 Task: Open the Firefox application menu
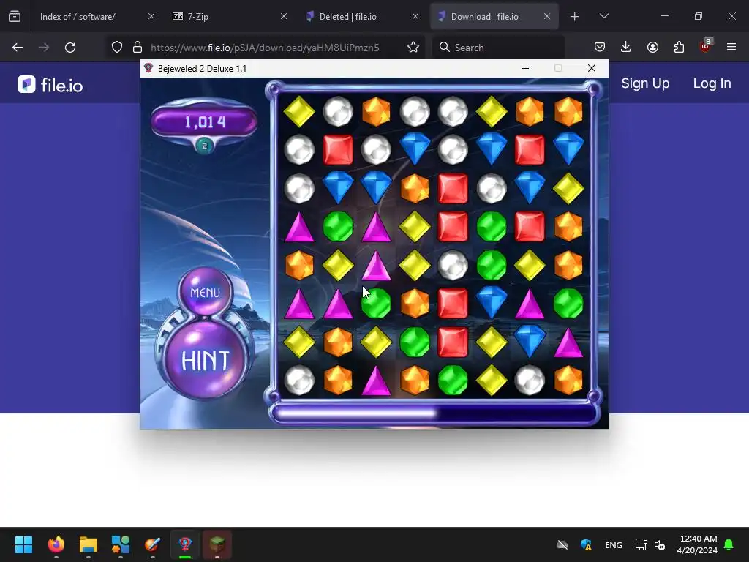tap(731, 48)
